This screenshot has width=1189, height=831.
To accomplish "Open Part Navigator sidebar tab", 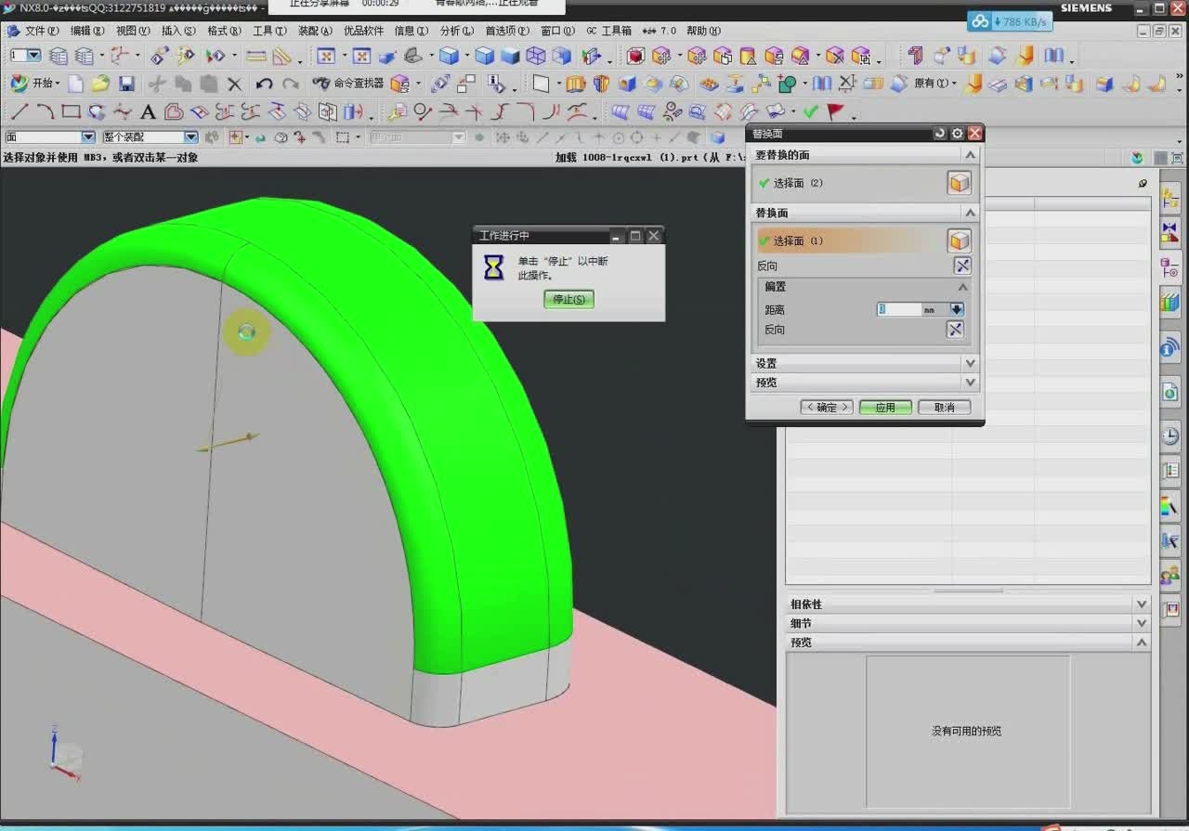I will pos(1169,267).
